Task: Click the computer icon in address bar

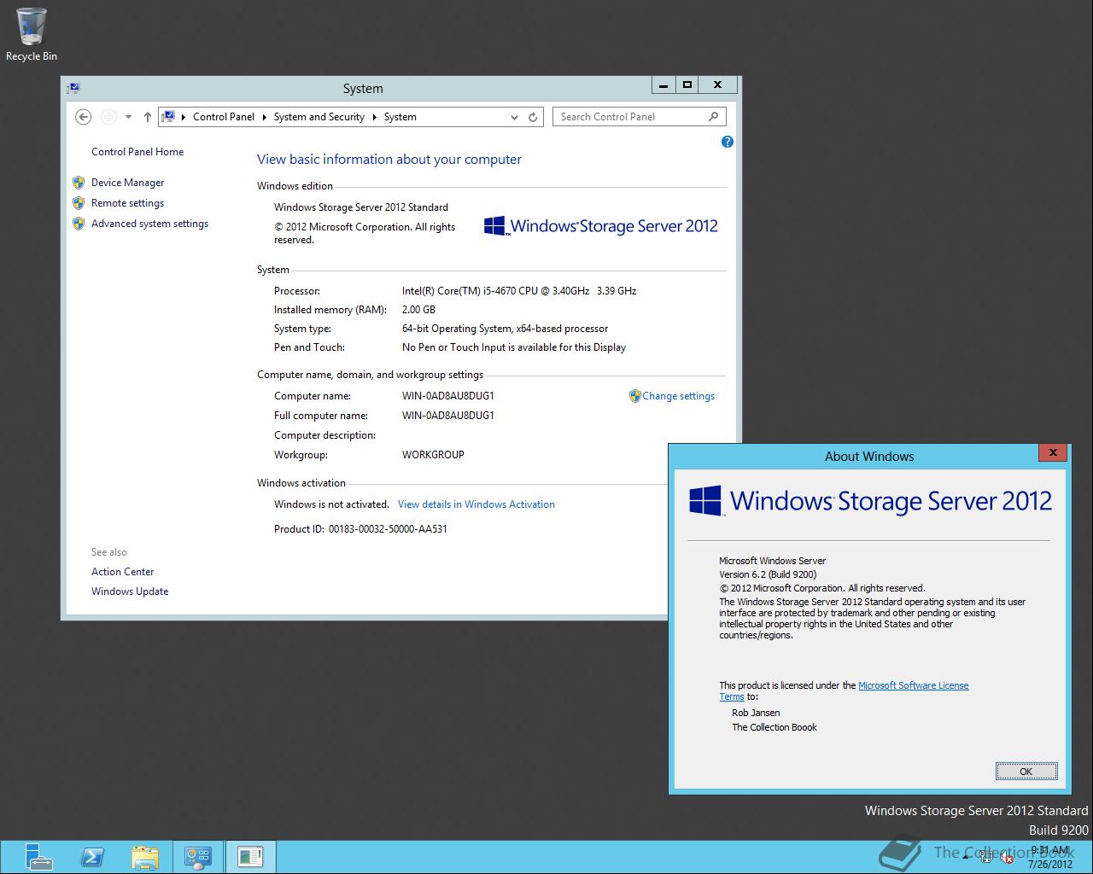Action: [x=169, y=117]
